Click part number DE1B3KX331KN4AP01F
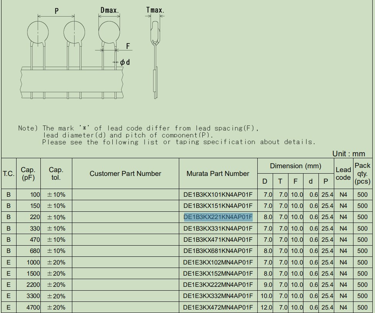 click(x=218, y=228)
